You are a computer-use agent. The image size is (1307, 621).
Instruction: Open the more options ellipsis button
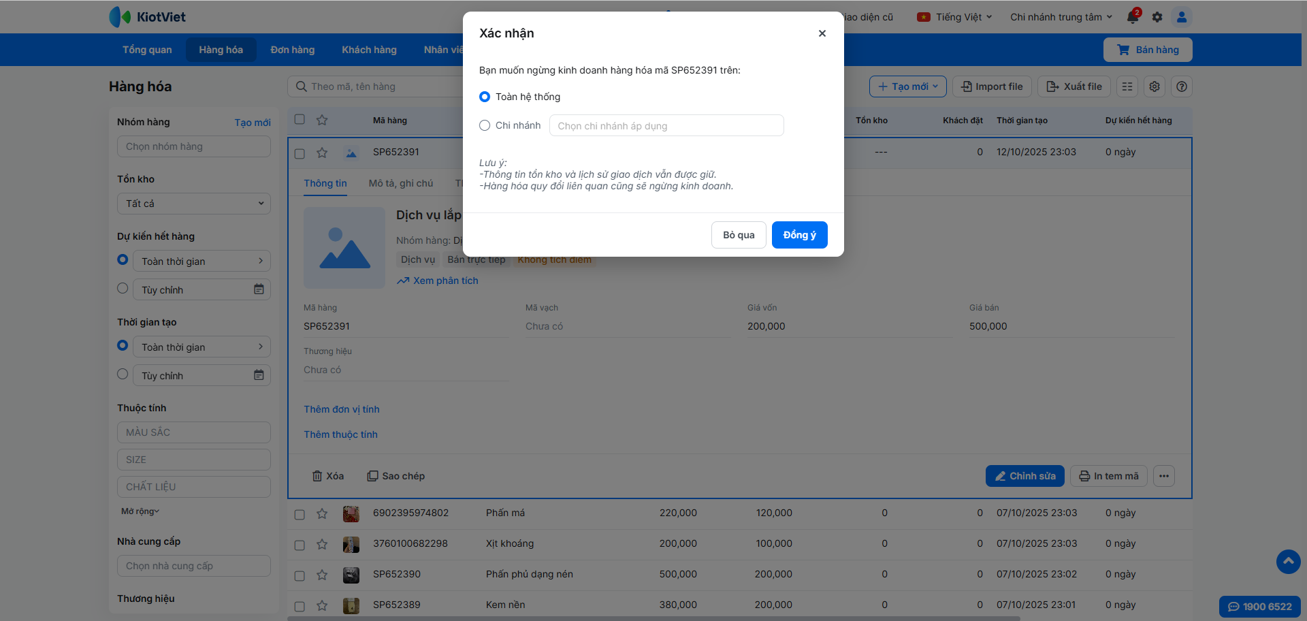coord(1164,476)
